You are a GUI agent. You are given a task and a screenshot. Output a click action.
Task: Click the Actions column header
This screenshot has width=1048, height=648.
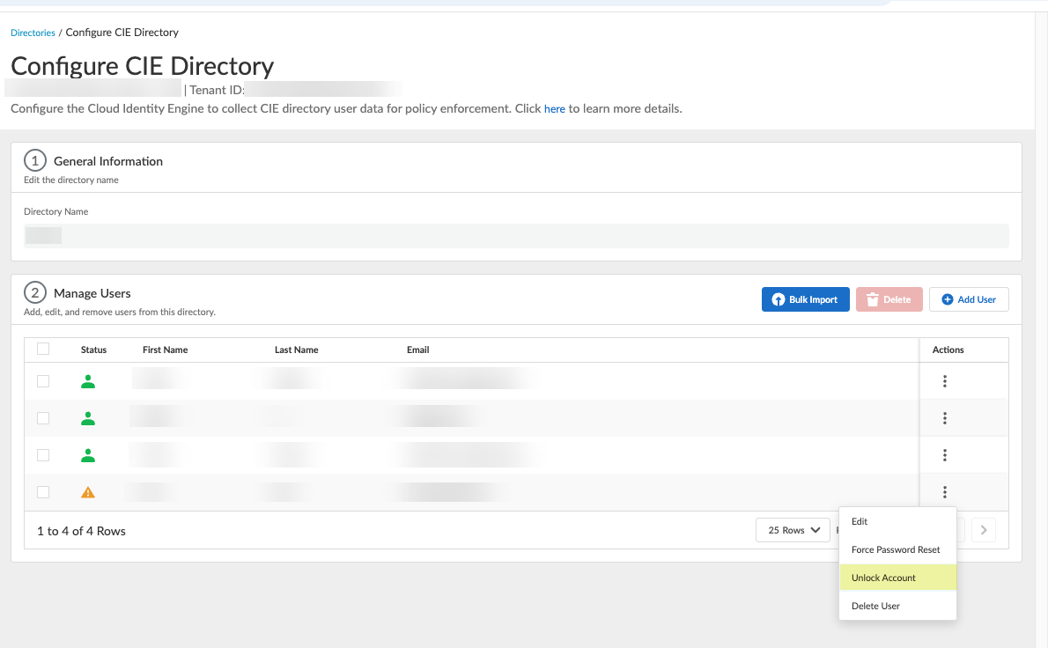click(948, 350)
